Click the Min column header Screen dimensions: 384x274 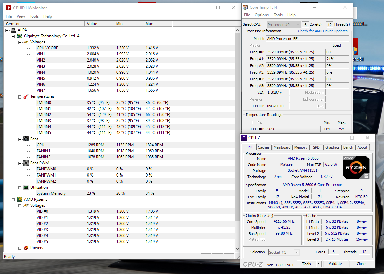click(x=129, y=24)
